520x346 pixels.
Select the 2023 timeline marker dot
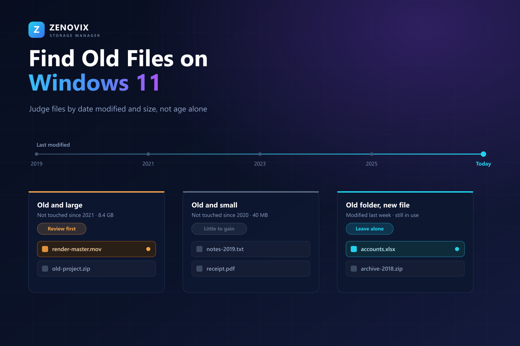(260, 154)
